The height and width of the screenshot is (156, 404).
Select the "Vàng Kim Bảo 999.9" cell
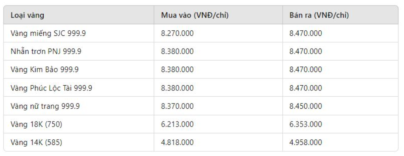pyautogui.click(x=79, y=69)
